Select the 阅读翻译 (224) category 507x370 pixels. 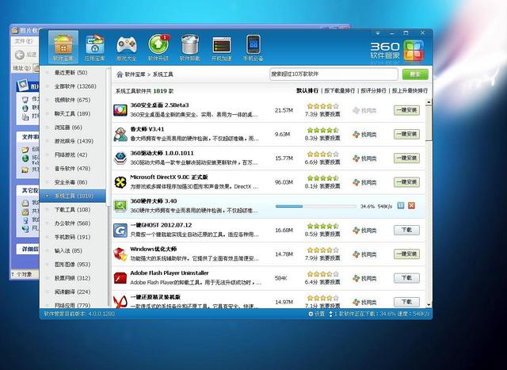[x=73, y=292]
